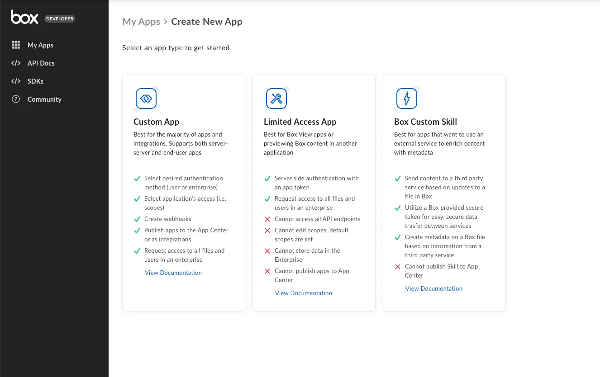This screenshot has height=377, width=600.
Task: Open View Documentation under Custom App
Action: tap(173, 273)
